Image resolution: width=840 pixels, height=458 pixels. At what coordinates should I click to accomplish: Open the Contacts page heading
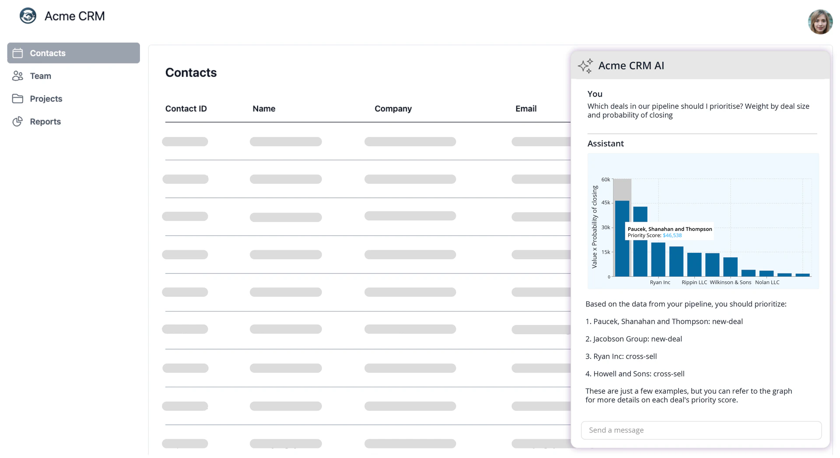pyautogui.click(x=191, y=72)
